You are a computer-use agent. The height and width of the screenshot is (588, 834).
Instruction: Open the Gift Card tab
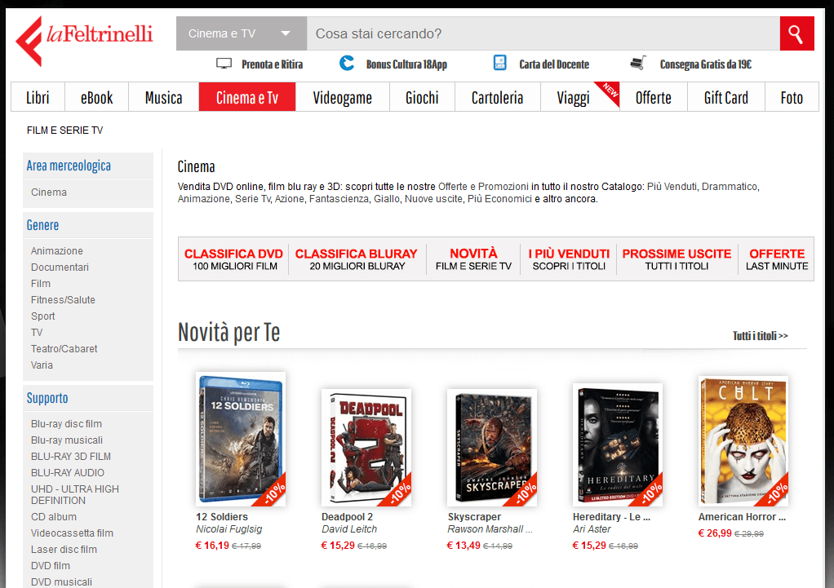(726, 97)
